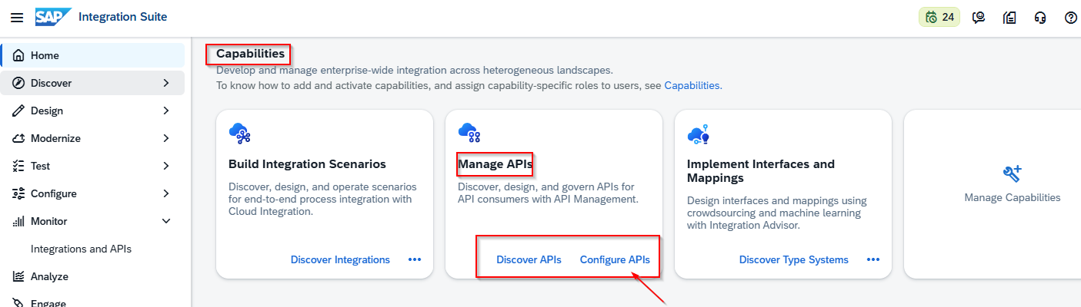Click the Manage APIs cloud icon
Screen dimensions: 1081x307
click(469, 134)
